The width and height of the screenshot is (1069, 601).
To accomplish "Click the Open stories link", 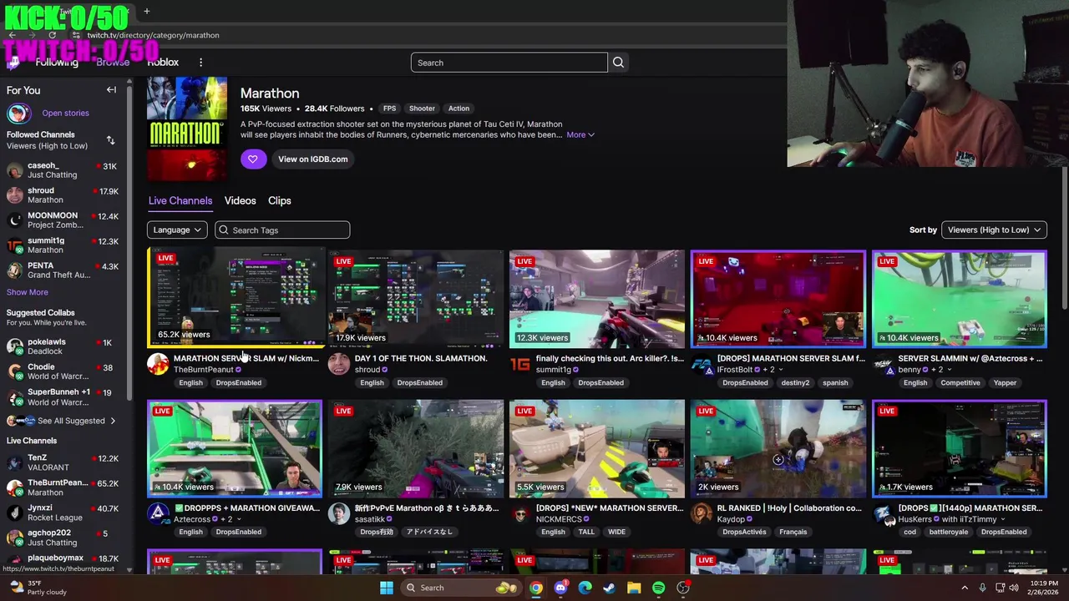I will click(65, 113).
